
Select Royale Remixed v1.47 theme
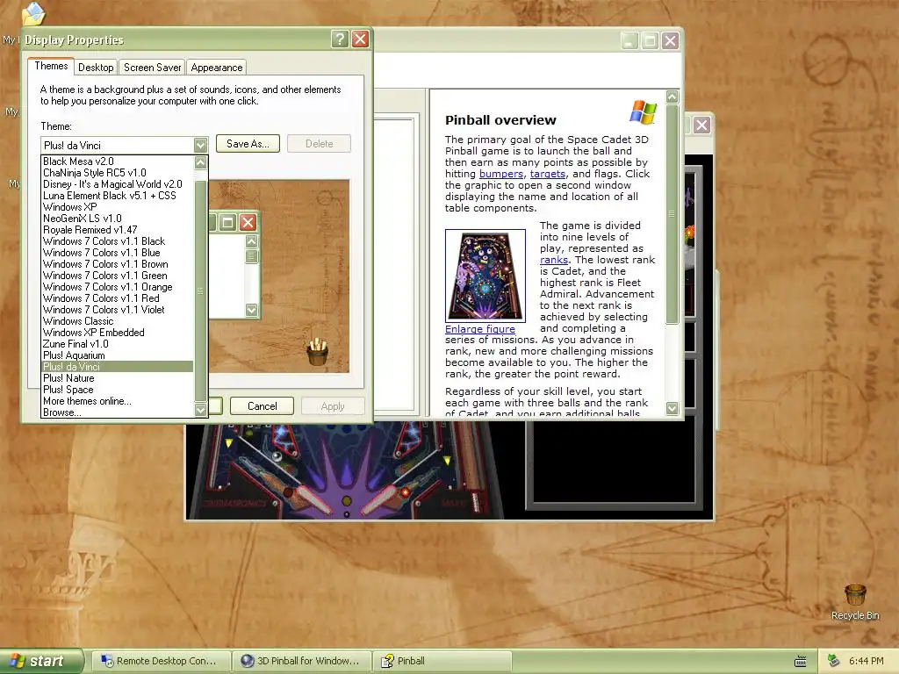click(118, 230)
